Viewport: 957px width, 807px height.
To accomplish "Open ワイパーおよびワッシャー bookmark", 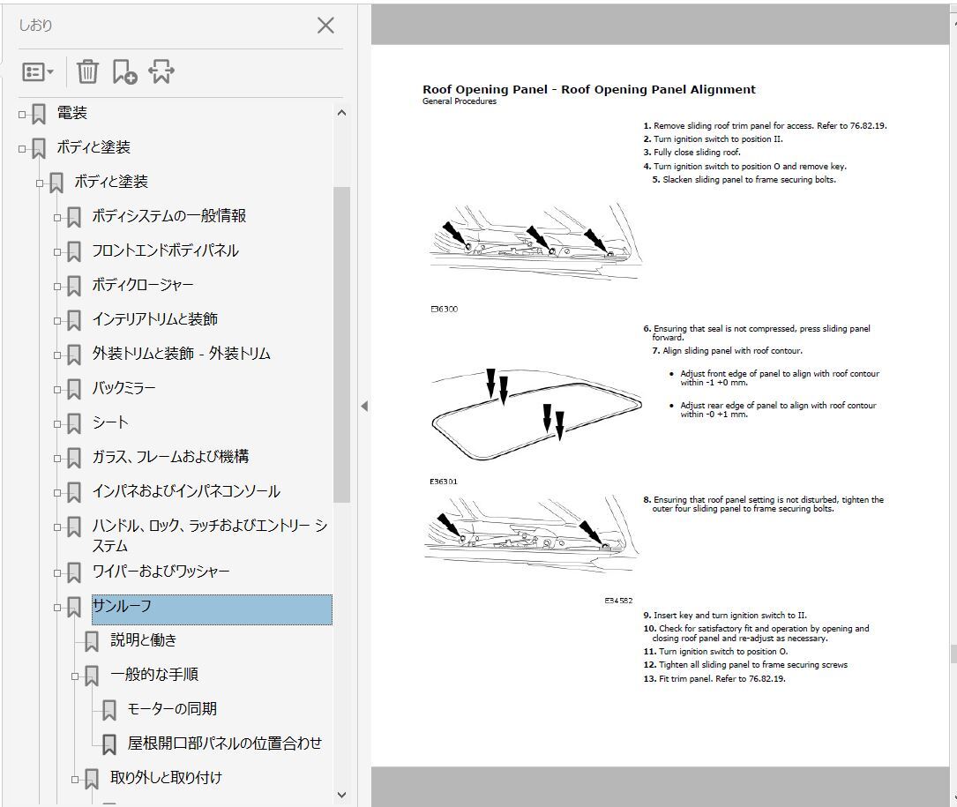I will [x=161, y=572].
